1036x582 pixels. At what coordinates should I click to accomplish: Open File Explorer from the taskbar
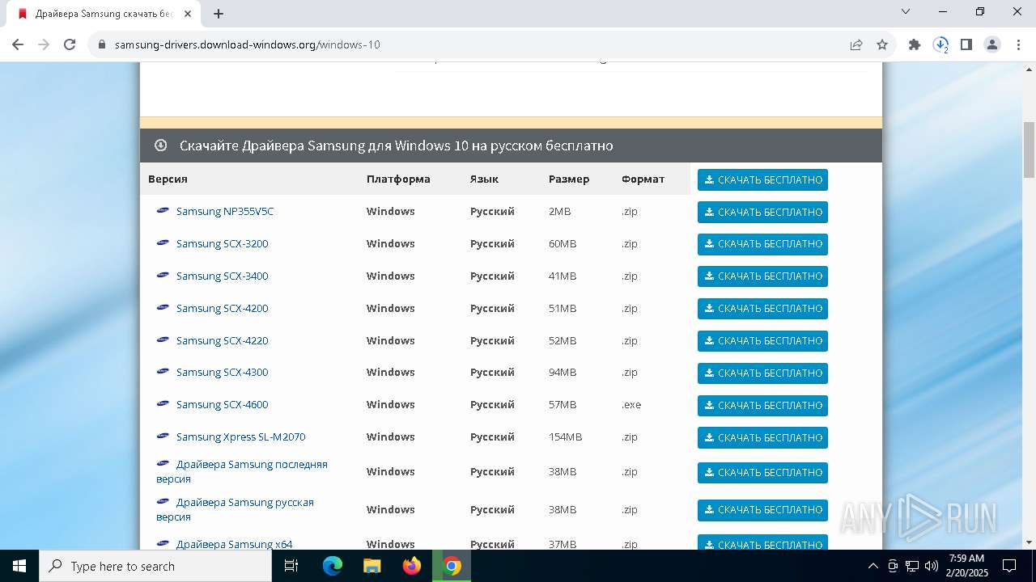click(372, 566)
